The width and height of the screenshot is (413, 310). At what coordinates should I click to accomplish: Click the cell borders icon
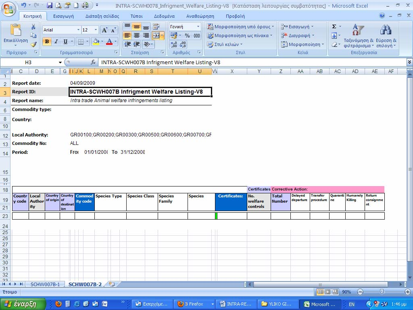(x=81, y=42)
